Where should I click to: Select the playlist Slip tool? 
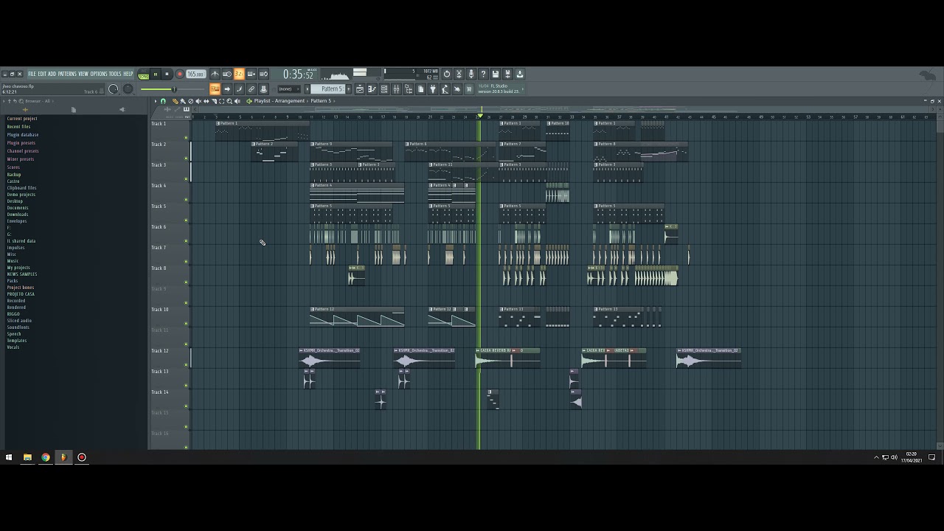tap(206, 101)
